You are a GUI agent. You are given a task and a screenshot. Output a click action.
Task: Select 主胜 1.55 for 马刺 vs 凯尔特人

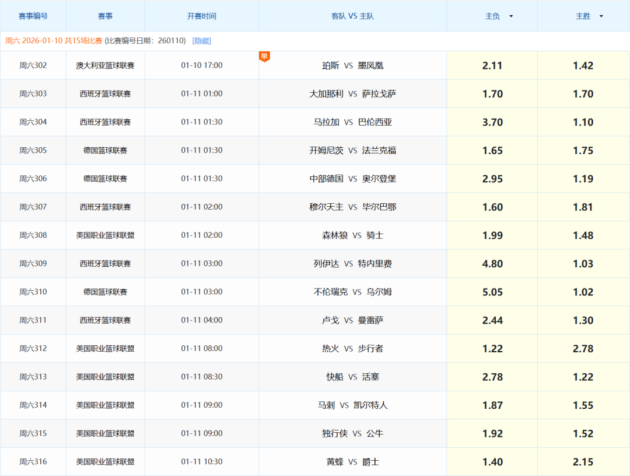pyautogui.click(x=583, y=405)
